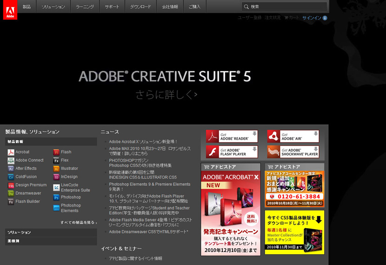Click the サインイン link
Image resolution: width=386 pixels, height=265 pixels.
tap(312, 18)
